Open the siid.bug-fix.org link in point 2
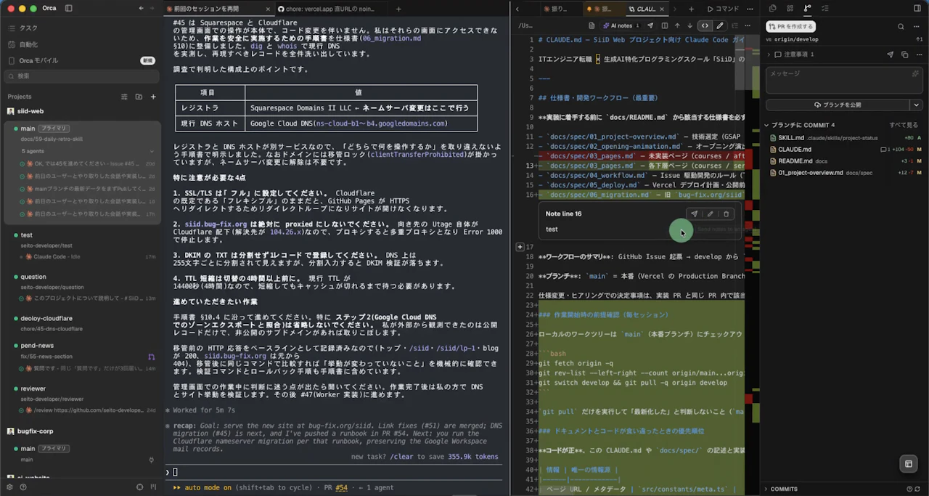This screenshot has height=496, width=929. [x=216, y=224]
